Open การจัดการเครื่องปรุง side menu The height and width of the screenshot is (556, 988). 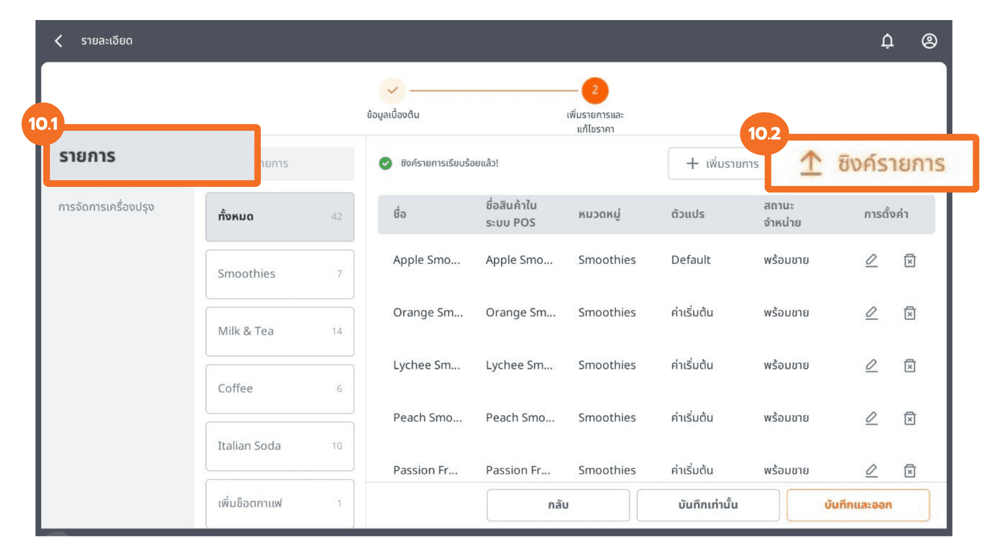106,207
